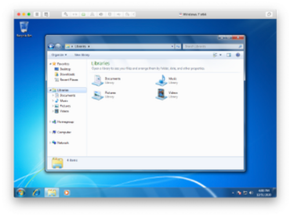This screenshot has height=216, width=290.
Task: Expand the arrow after Libraries in address bar
Action: click(89, 46)
